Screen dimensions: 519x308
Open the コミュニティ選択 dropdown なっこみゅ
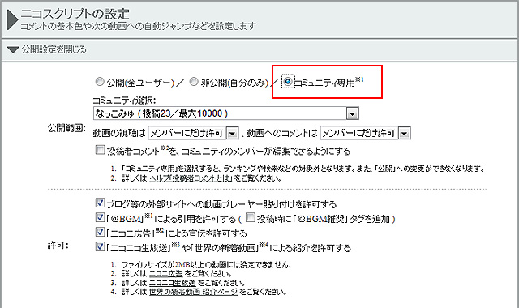tap(226, 113)
